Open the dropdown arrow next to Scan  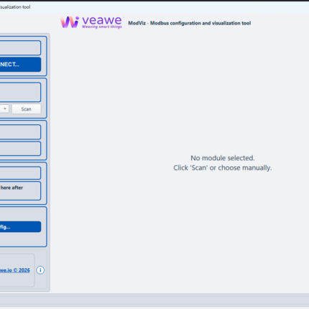5,109
